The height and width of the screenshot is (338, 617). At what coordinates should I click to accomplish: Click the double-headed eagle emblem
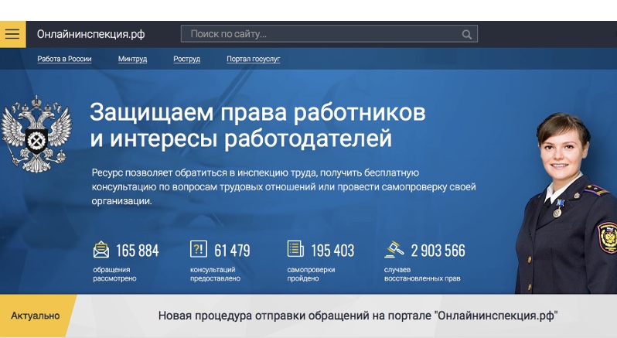pyautogui.click(x=36, y=134)
